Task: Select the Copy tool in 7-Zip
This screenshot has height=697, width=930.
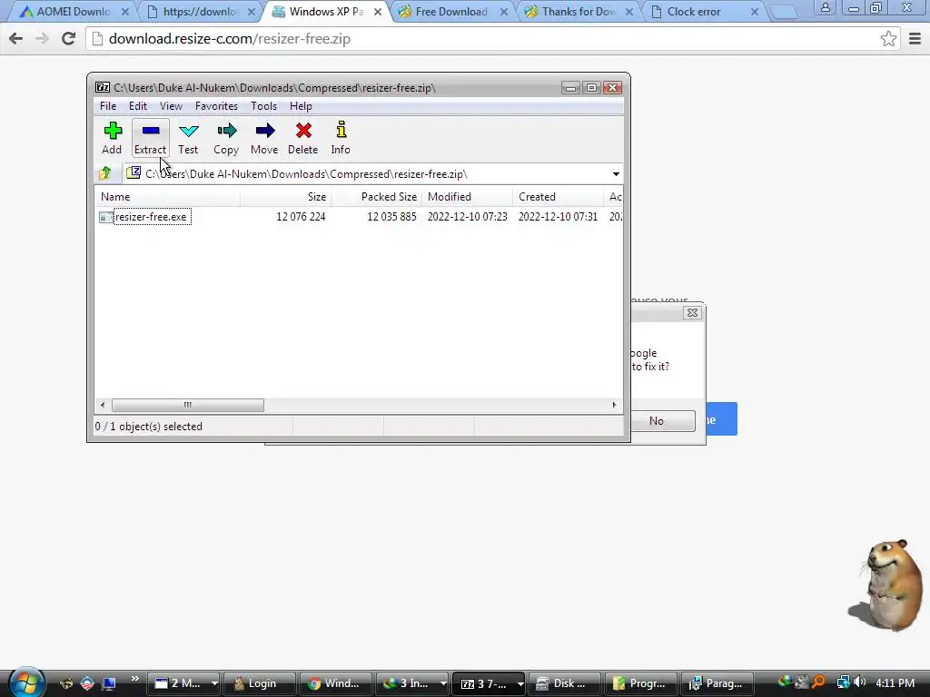Action: click(x=226, y=138)
